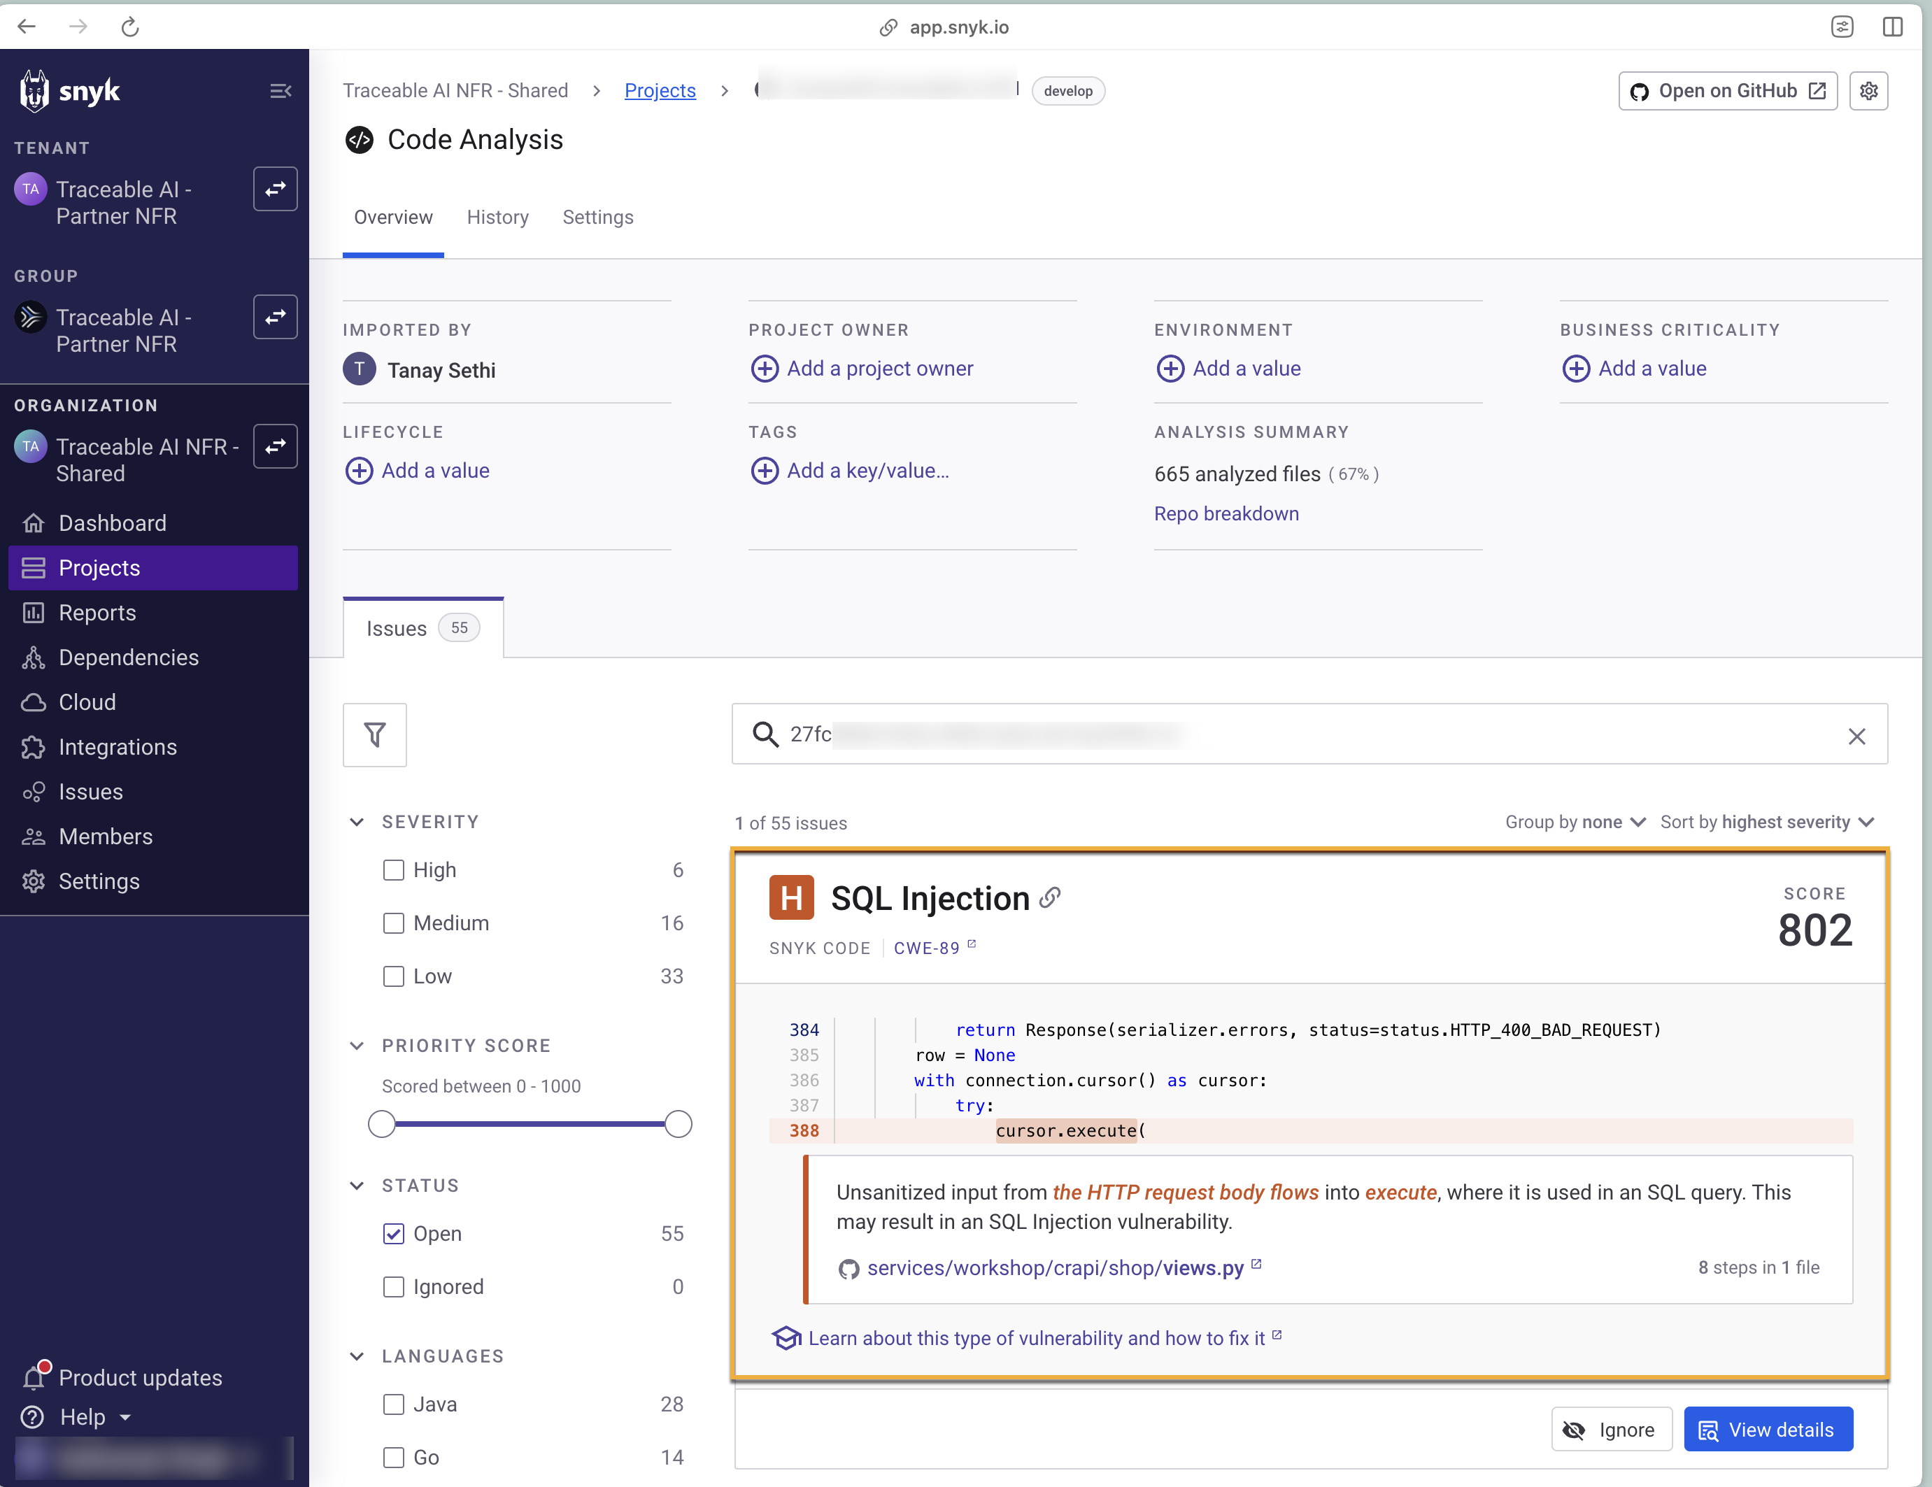
Task: Go back in browser history
Action: (x=27, y=27)
